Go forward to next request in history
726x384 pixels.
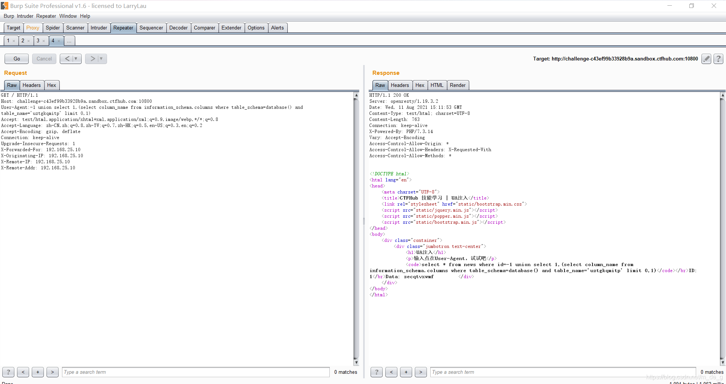[92, 59]
